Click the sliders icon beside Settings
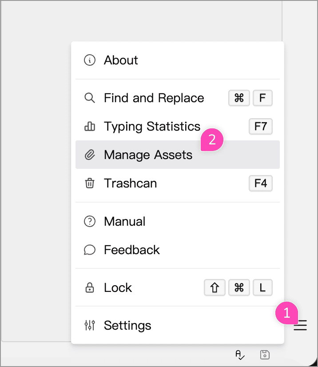318x367 pixels. tap(90, 326)
